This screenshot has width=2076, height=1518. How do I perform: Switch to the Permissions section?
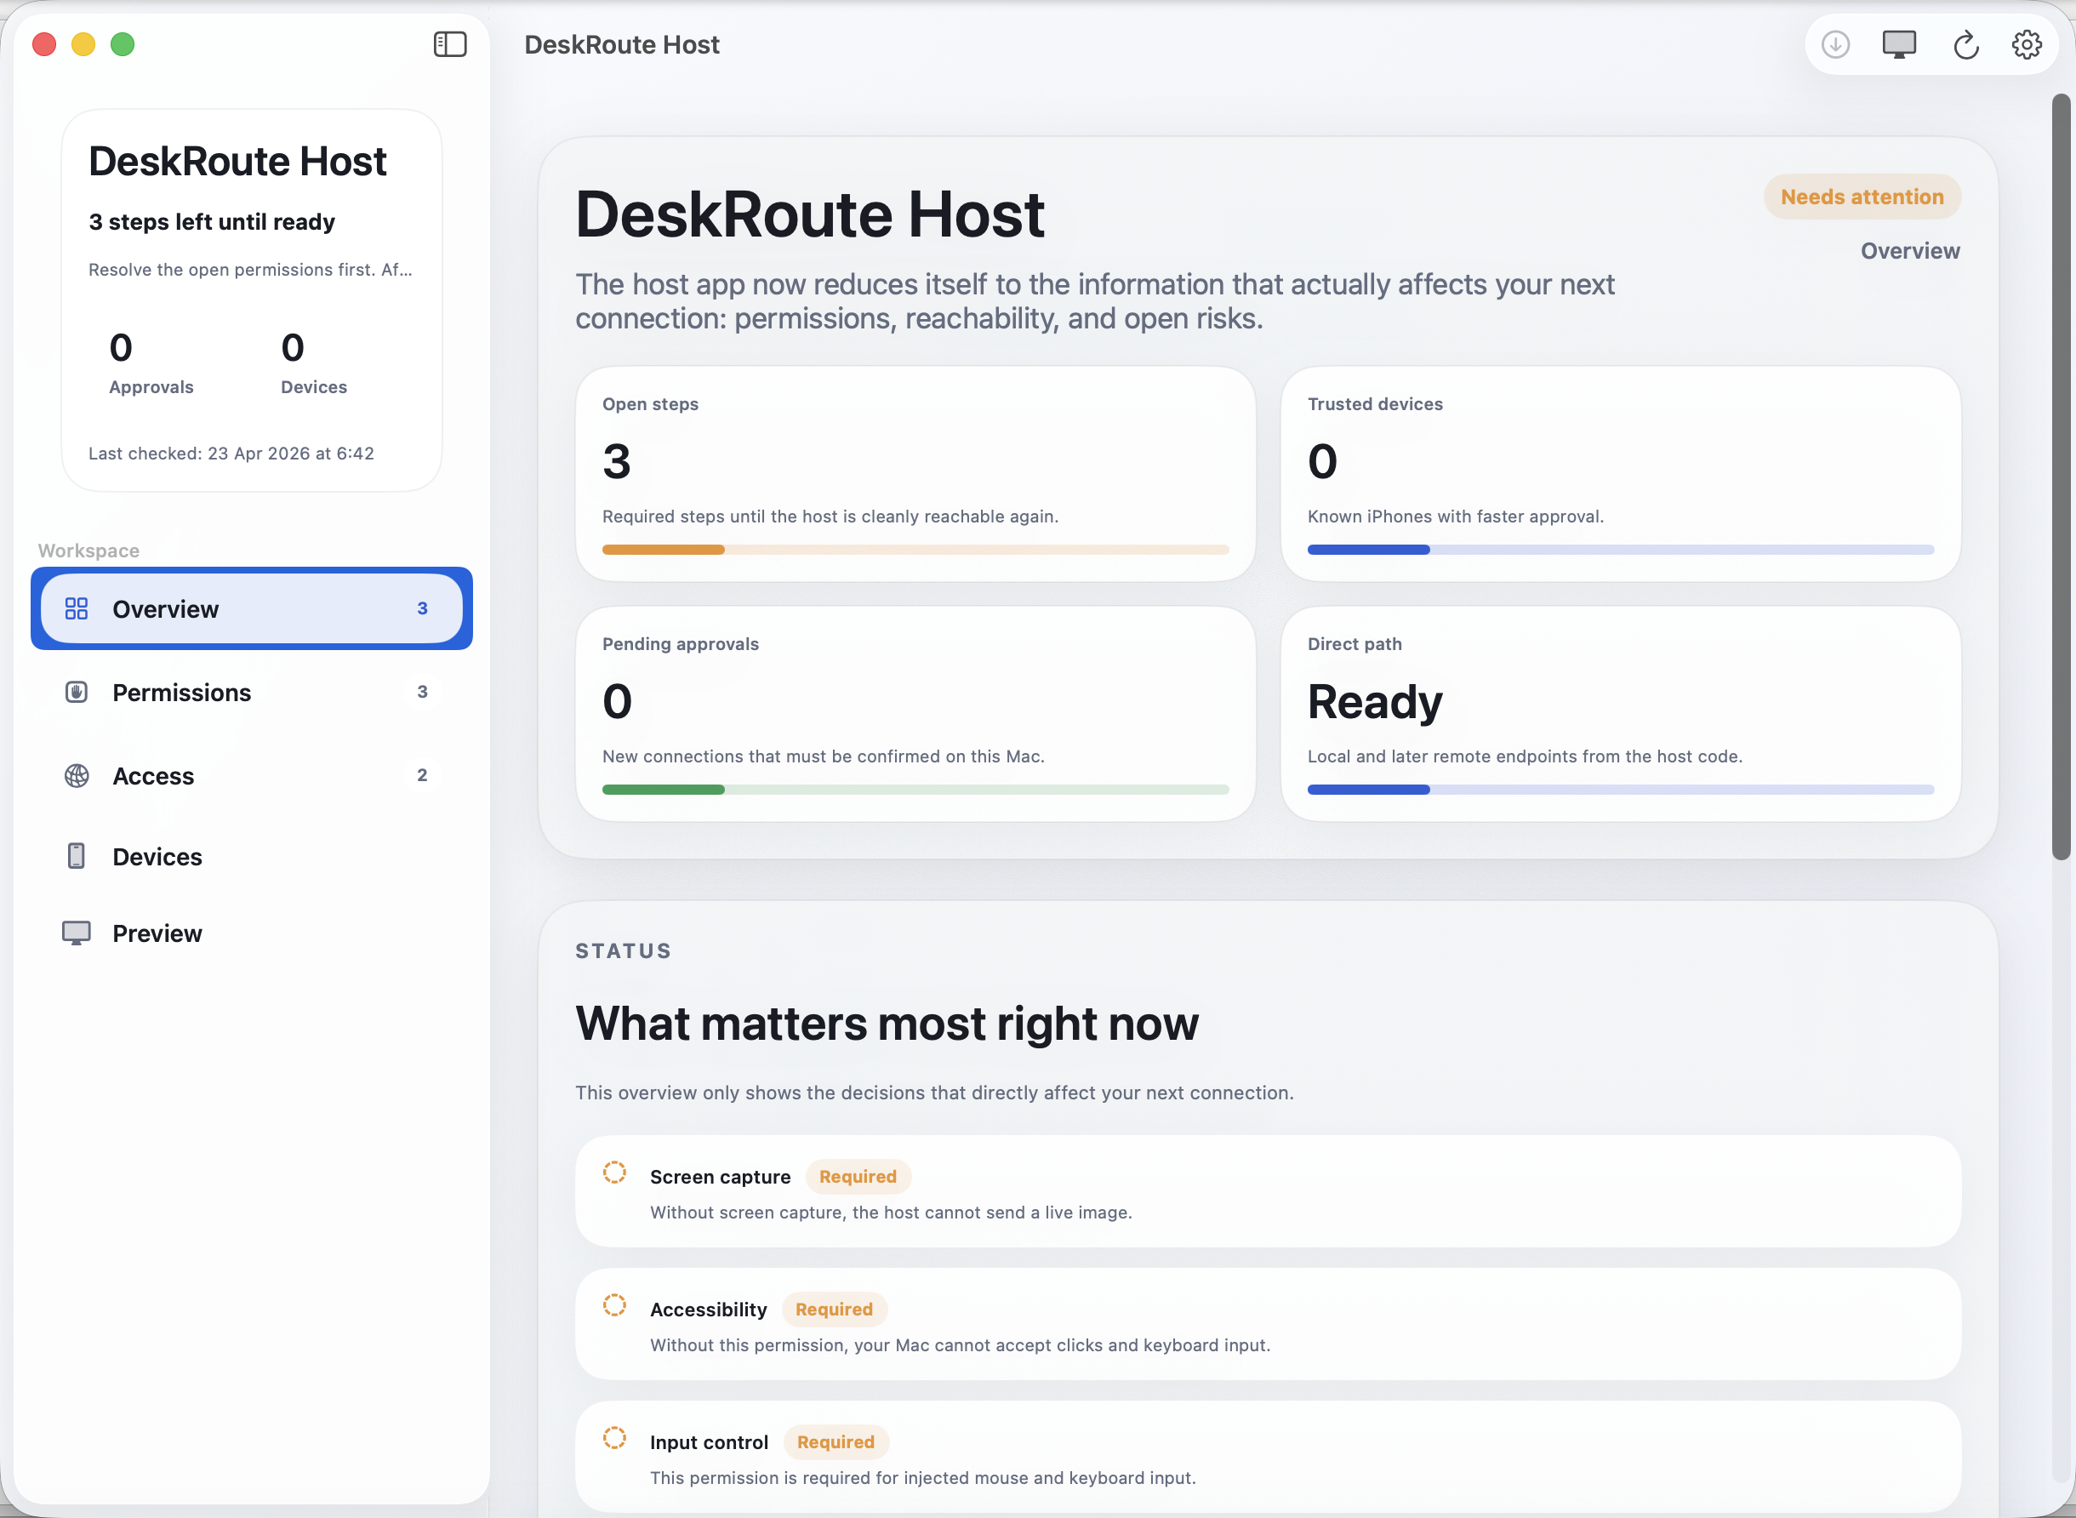point(182,692)
